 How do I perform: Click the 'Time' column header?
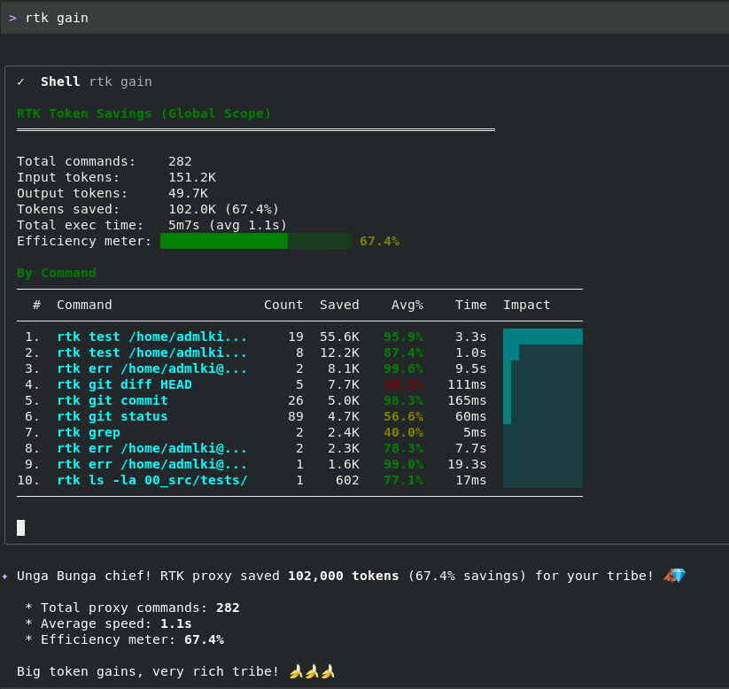pos(471,305)
